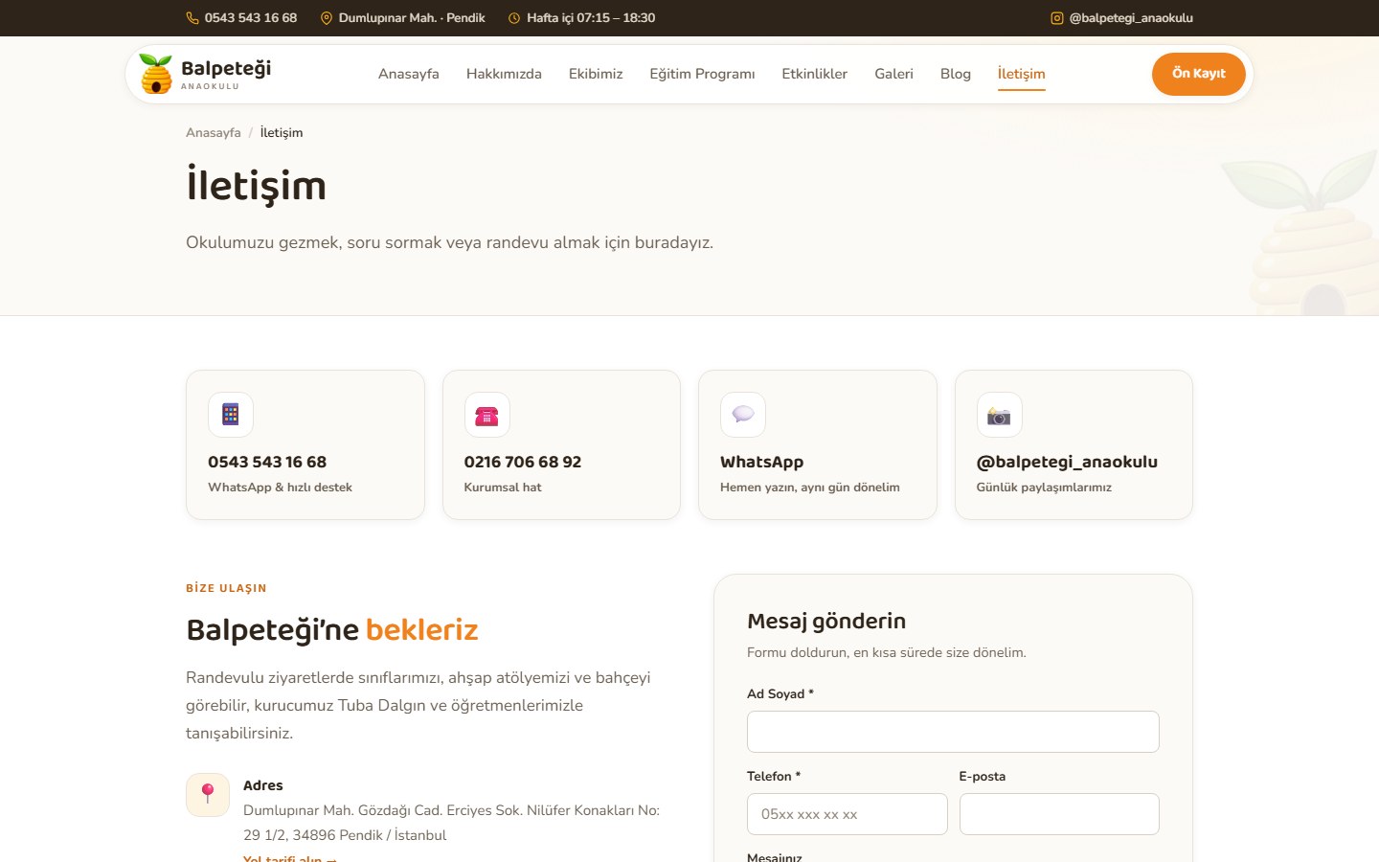1379x862 pixels.
Task: Open the @balpetegi_anaokulu link in the top bar
Action: (1121, 18)
